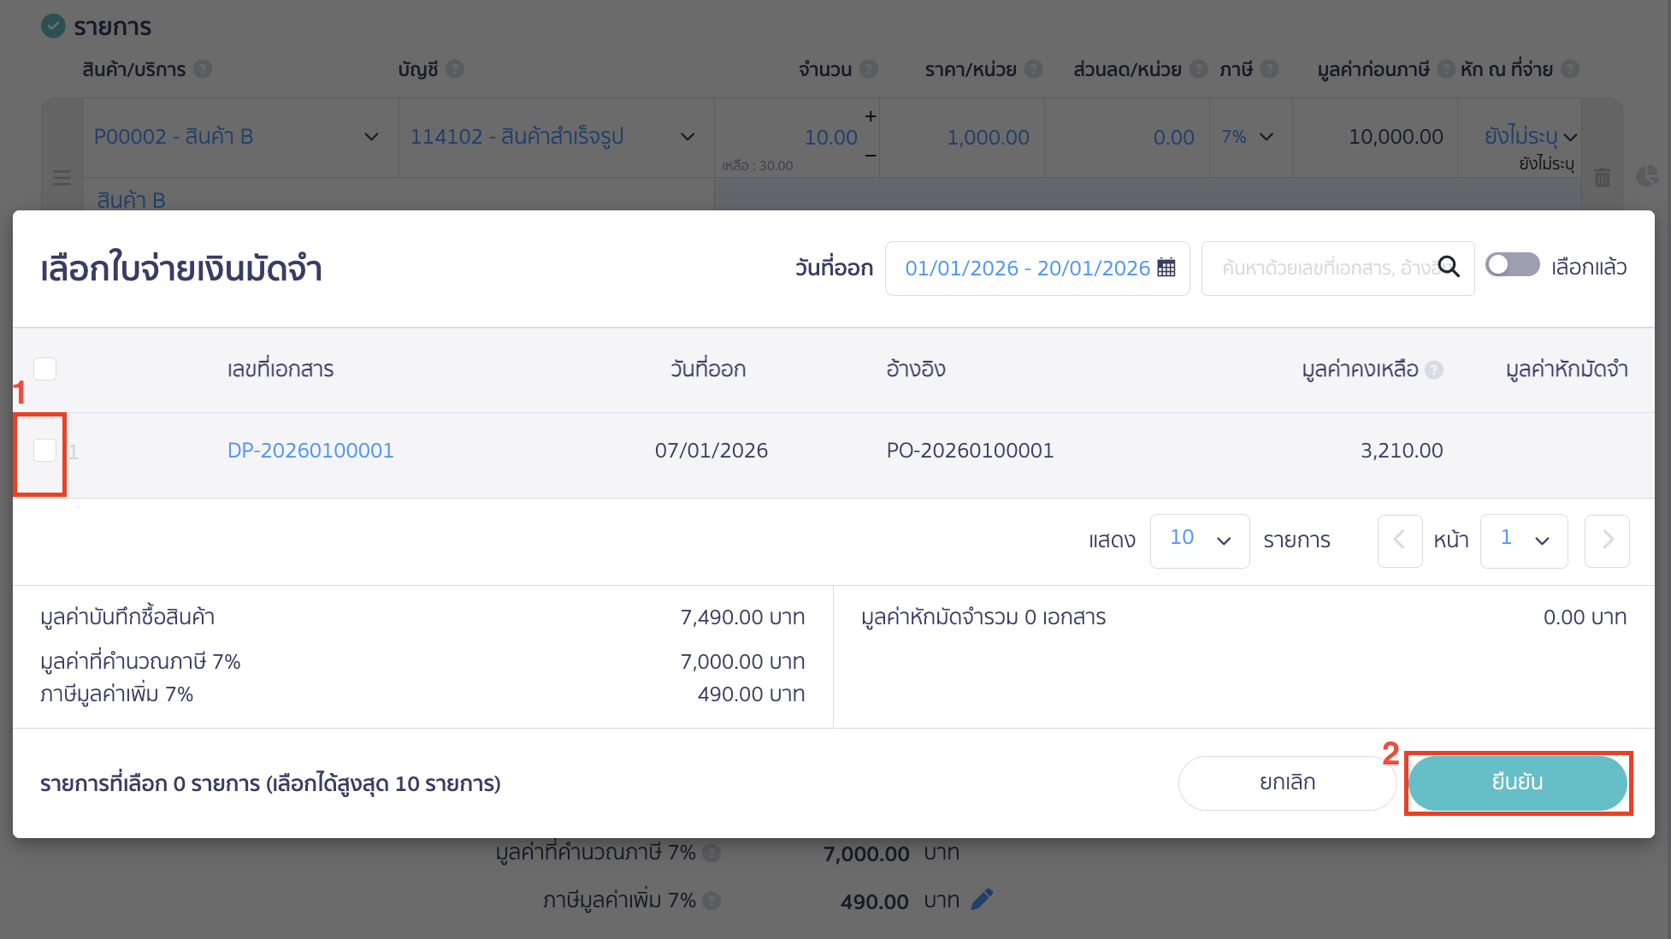Screen dimensions: 1671x939
Task: Open the calendar date picker for วันที่ออก
Action: click(x=1167, y=268)
